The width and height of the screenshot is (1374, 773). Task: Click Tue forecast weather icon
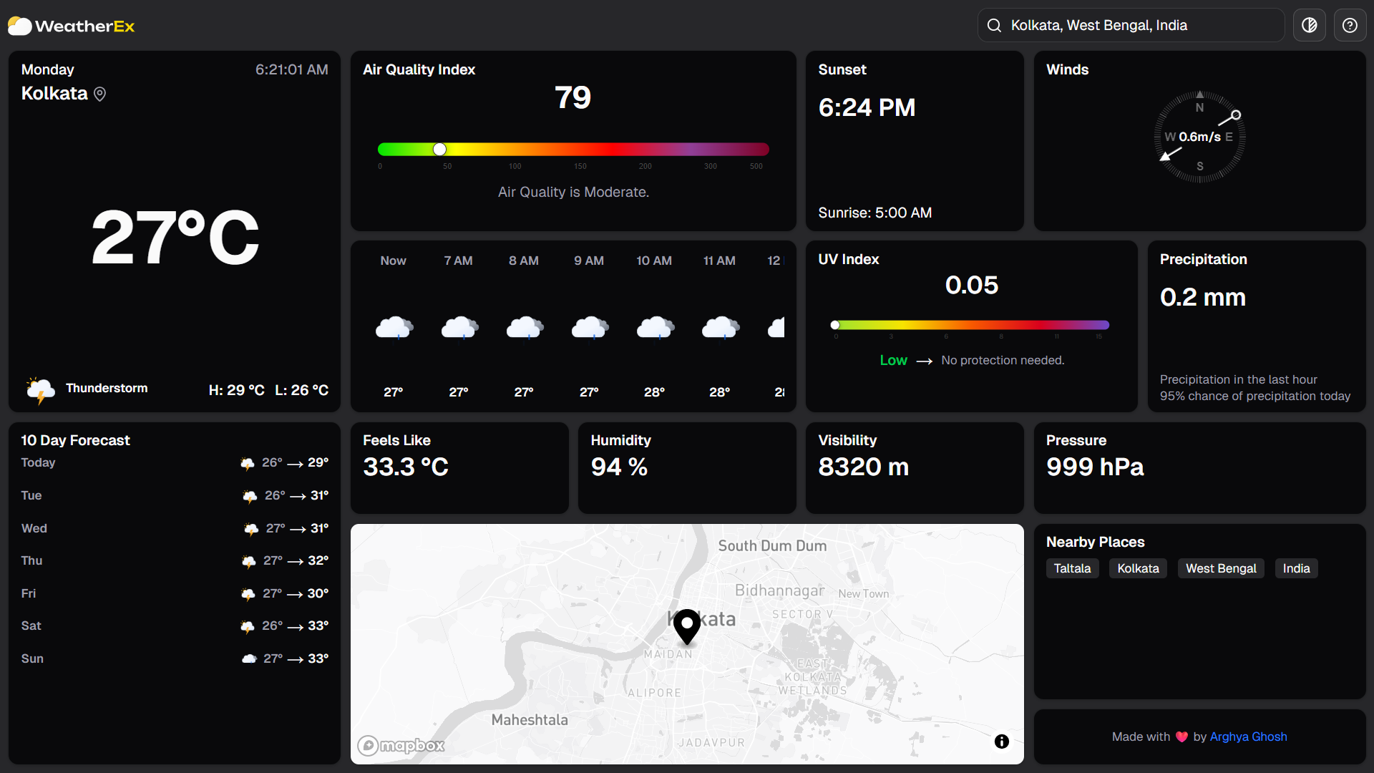[250, 497]
